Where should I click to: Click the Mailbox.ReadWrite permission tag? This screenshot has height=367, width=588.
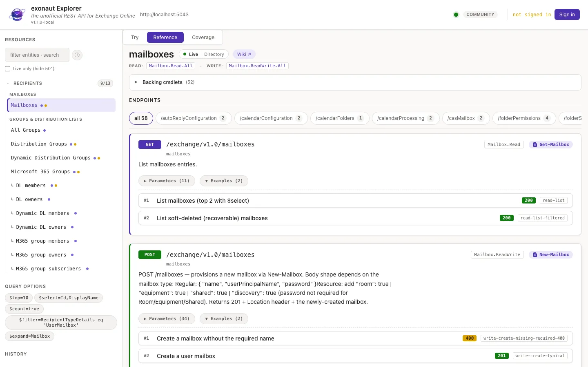pos(497,254)
